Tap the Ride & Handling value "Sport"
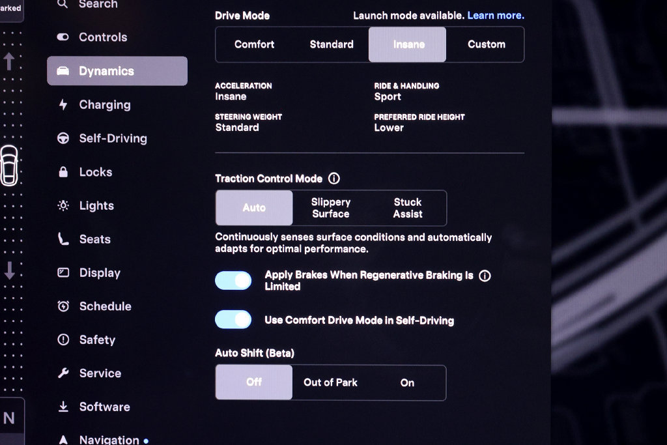 tap(388, 96)
